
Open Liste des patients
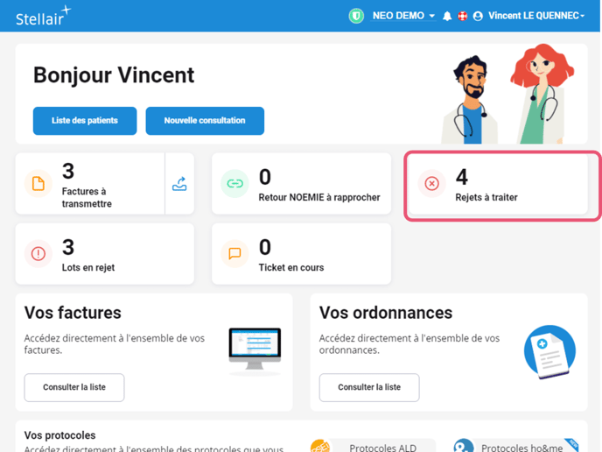coord(85,121)
